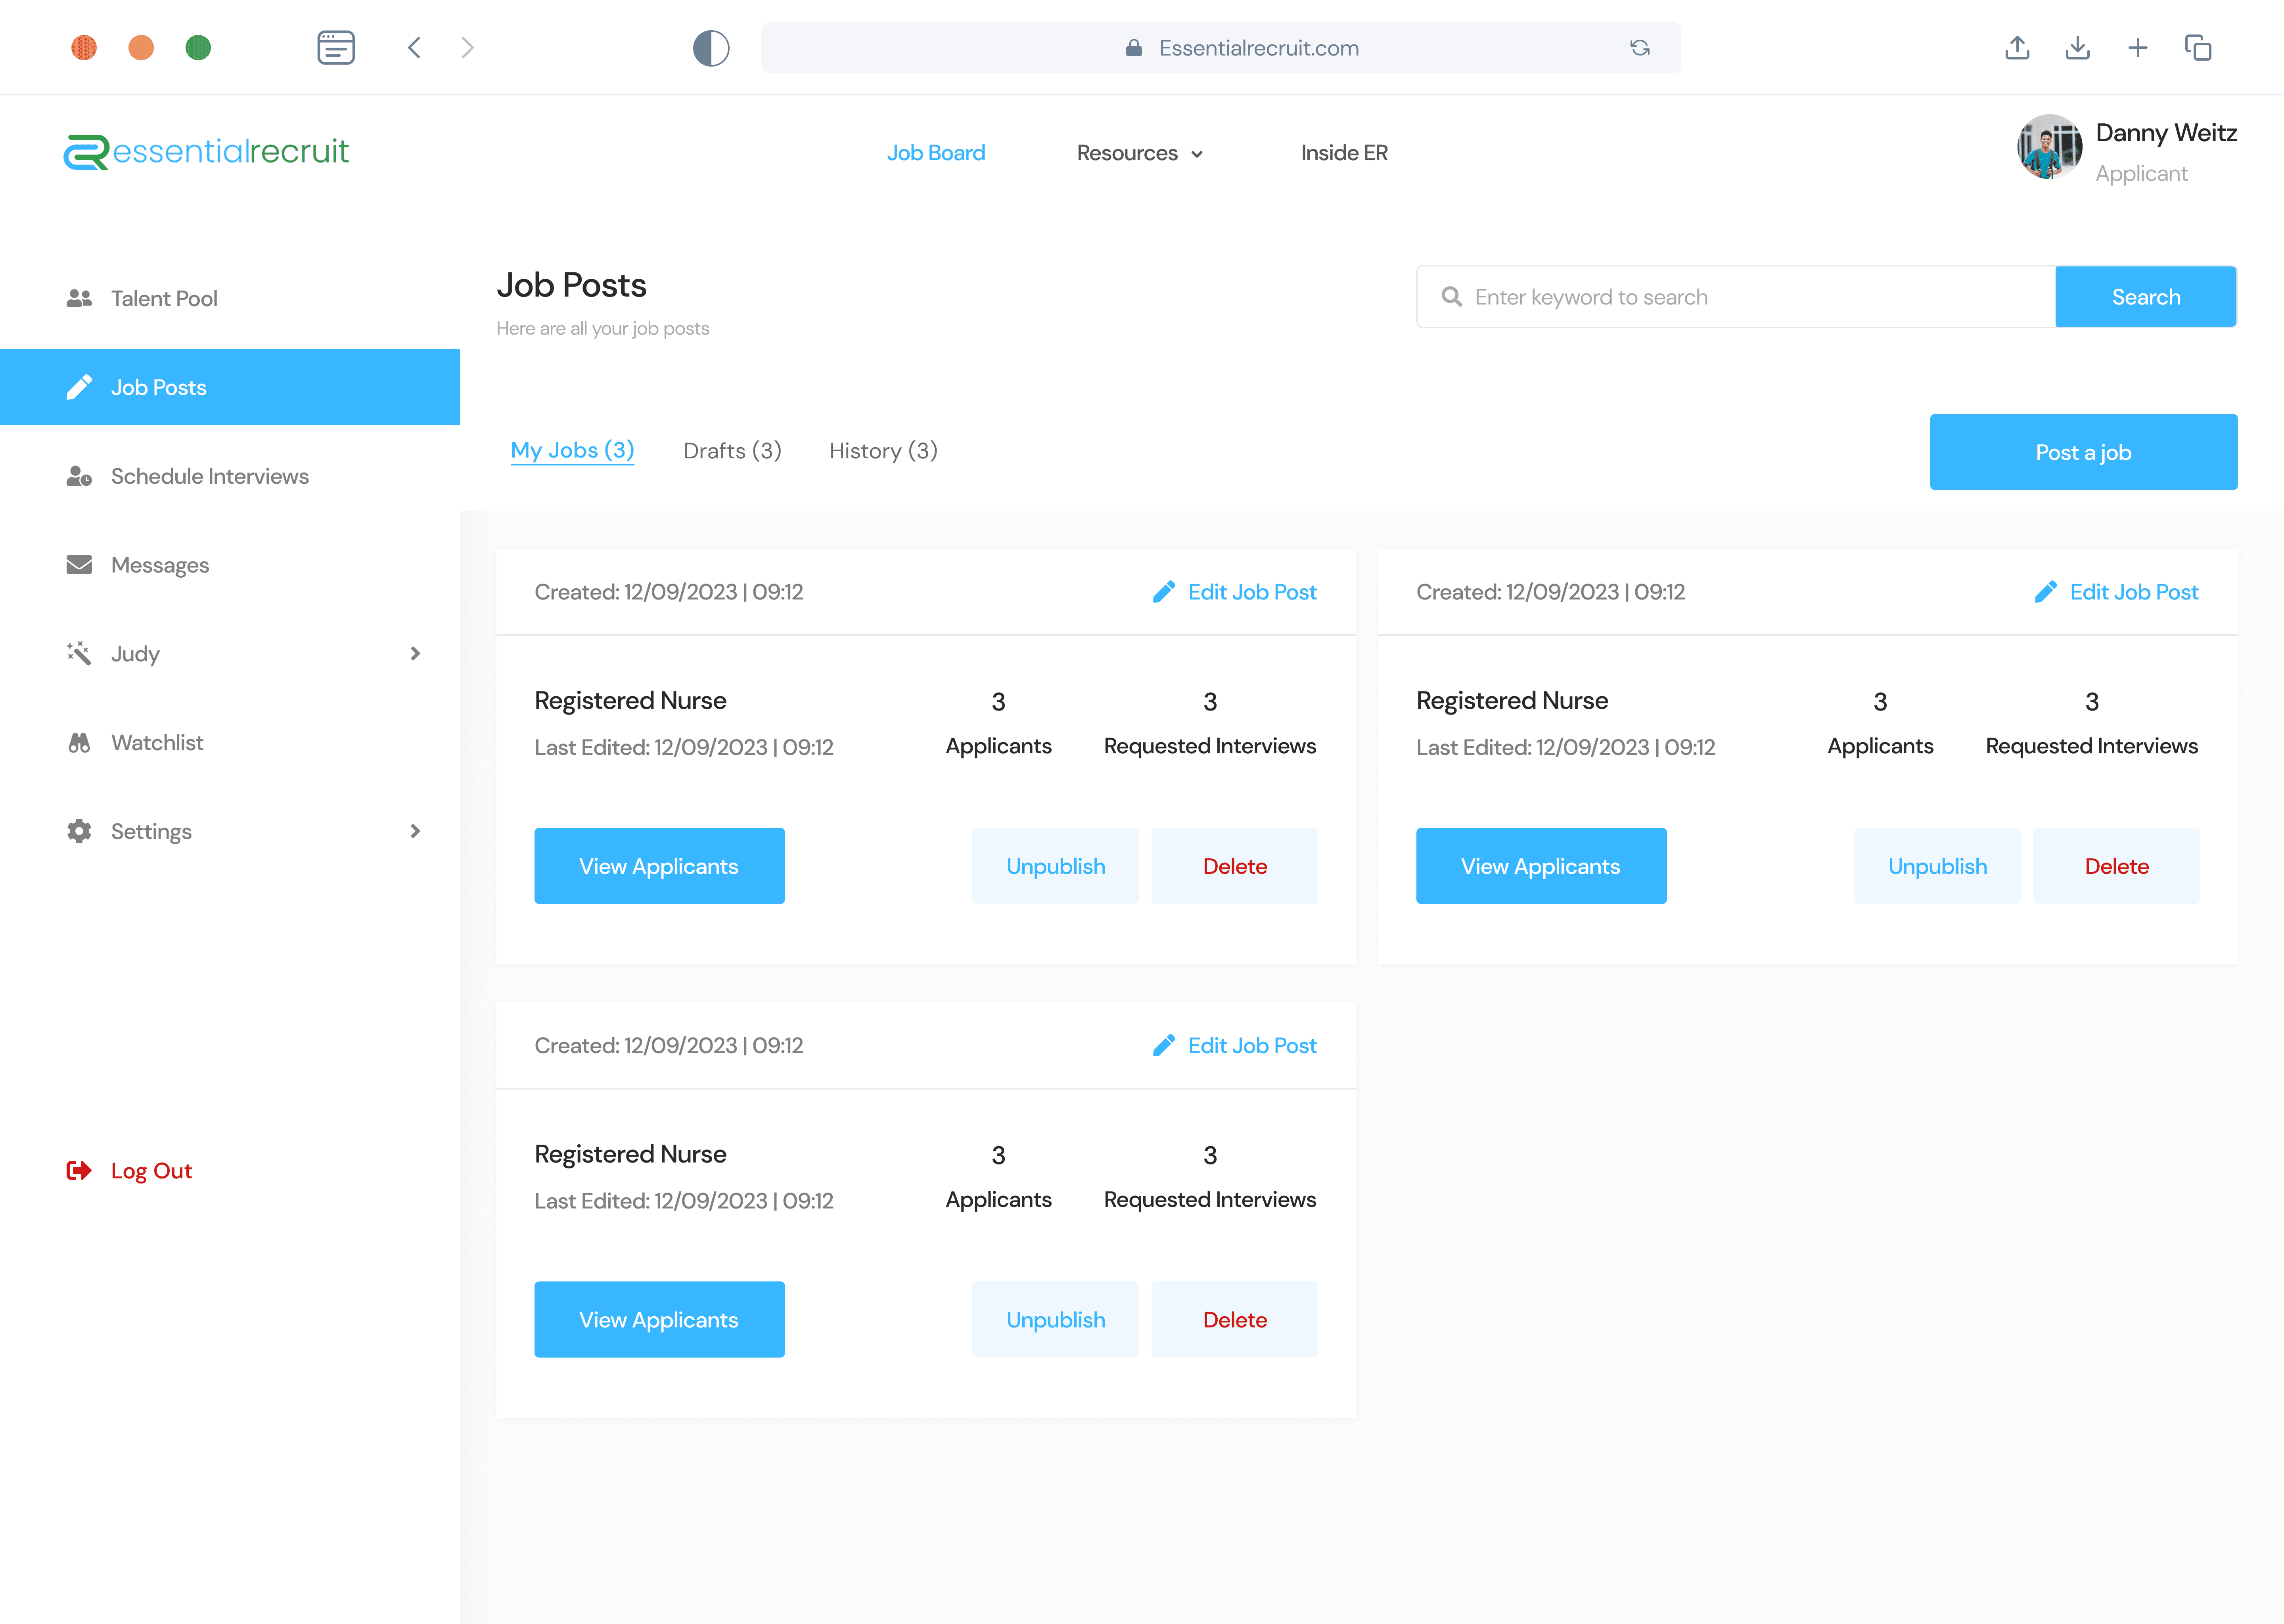Reload the page with the refresh icon
Image resolution: width=2284 pixels, height=1624 pixels.
point(1640,47)
